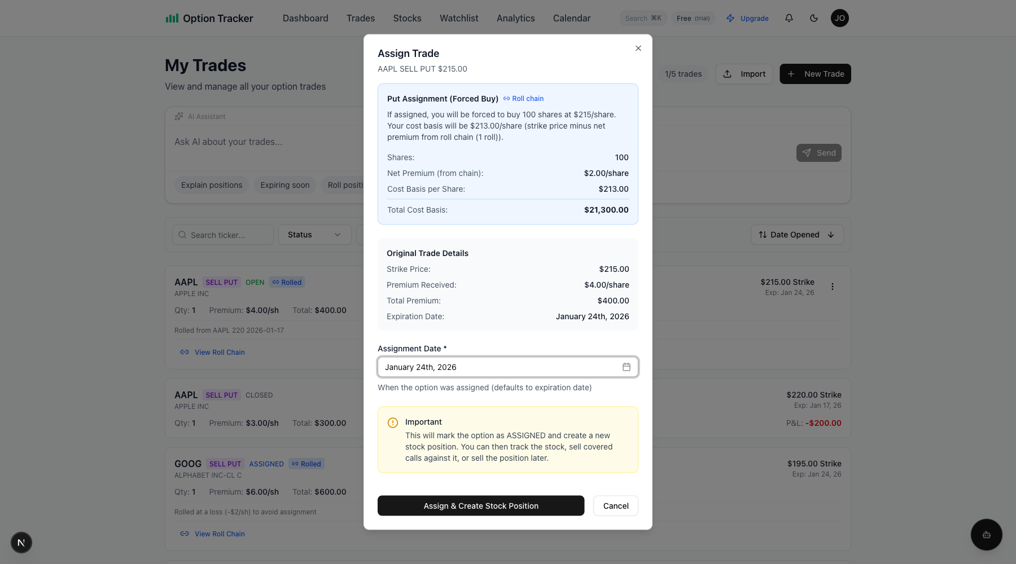Open the Status filter dropdown
Screen dimensions: 1016x564
(314, 235)
